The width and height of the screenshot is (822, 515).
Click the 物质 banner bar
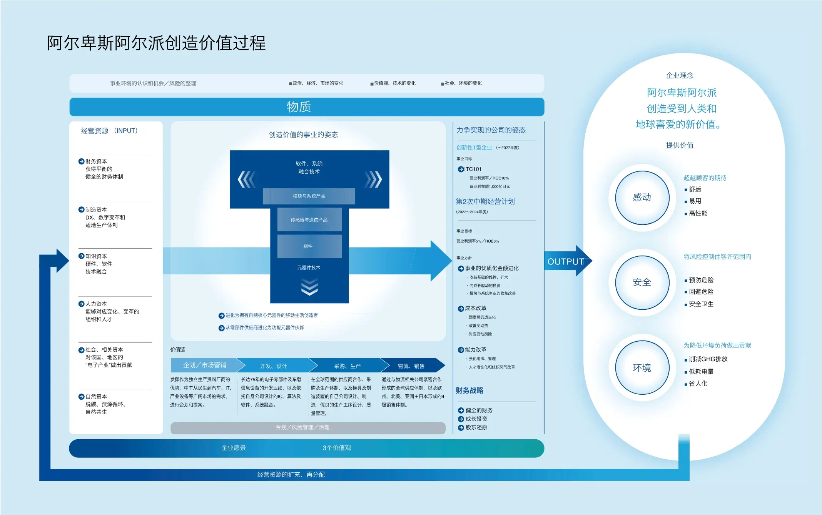[307, 107]
